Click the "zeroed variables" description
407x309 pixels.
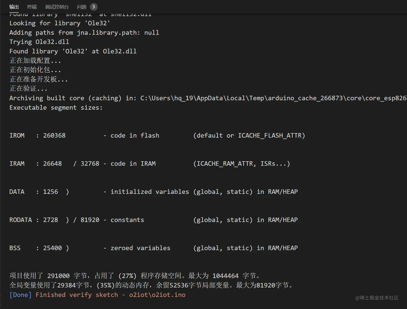[x=141, y=248]
